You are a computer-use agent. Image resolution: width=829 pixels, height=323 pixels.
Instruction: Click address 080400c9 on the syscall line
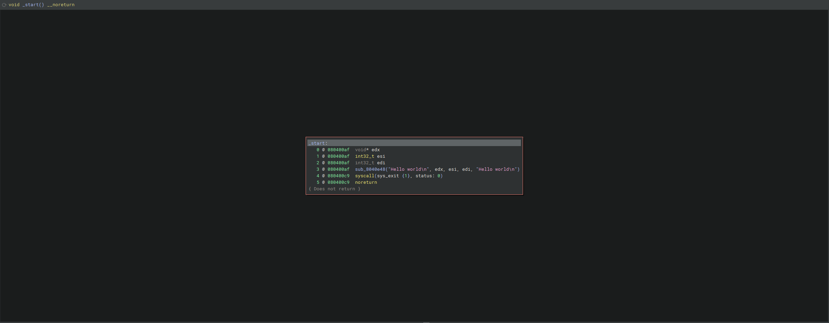[x=338, y=176]
